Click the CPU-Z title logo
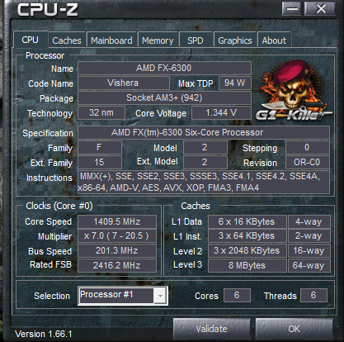The image size is (344, 342). (48, 9)
